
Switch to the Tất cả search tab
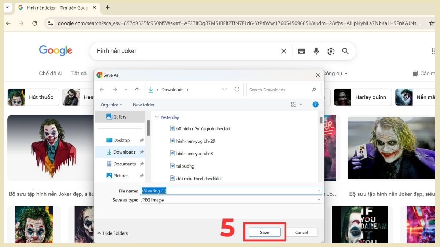tap(79, 74)
